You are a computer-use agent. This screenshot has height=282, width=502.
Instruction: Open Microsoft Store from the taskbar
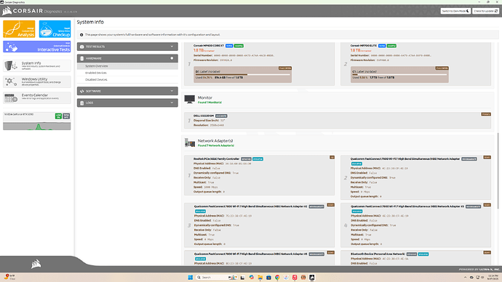[x=268, y=277]
